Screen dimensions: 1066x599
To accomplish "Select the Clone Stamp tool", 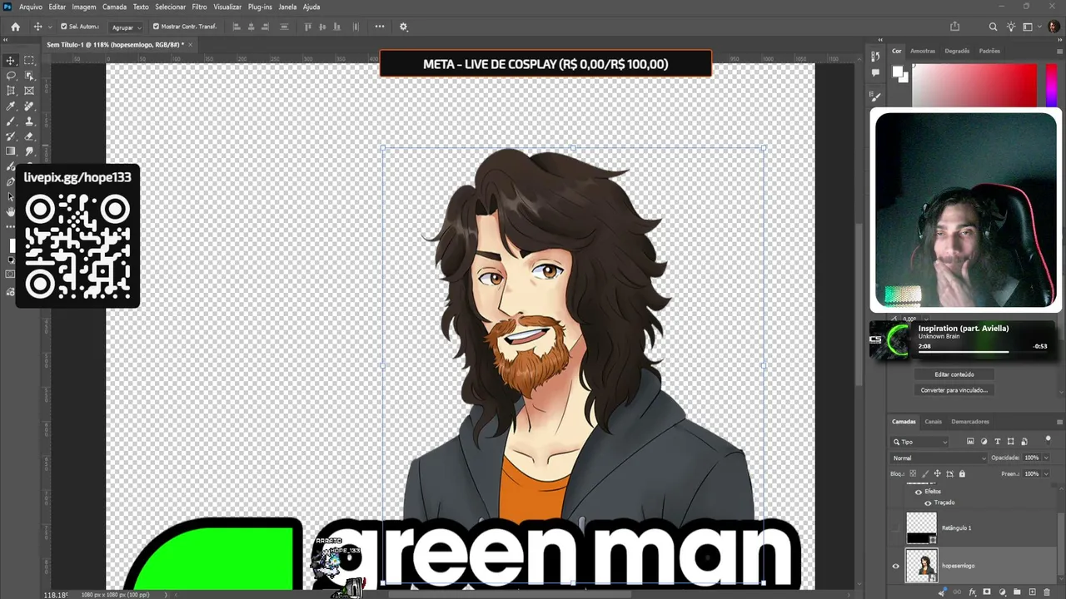I will [x=29, y=121].
